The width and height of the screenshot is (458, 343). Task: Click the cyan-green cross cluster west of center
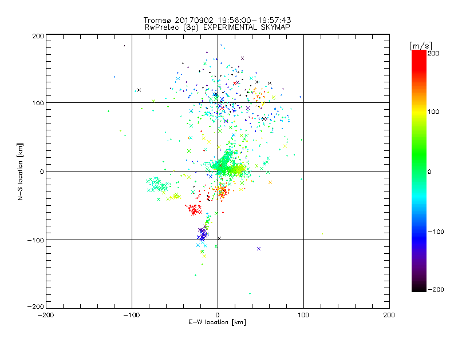click(158, 184)
